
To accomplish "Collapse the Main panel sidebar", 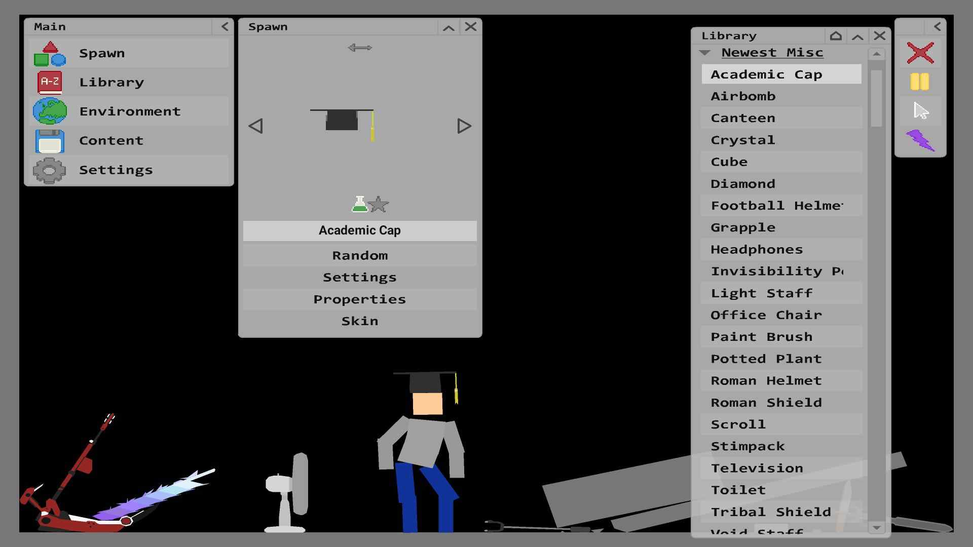I will (x=225, y=26).
